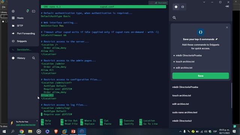Click nano 'Write Out' shortcut label

coord(71,121)
